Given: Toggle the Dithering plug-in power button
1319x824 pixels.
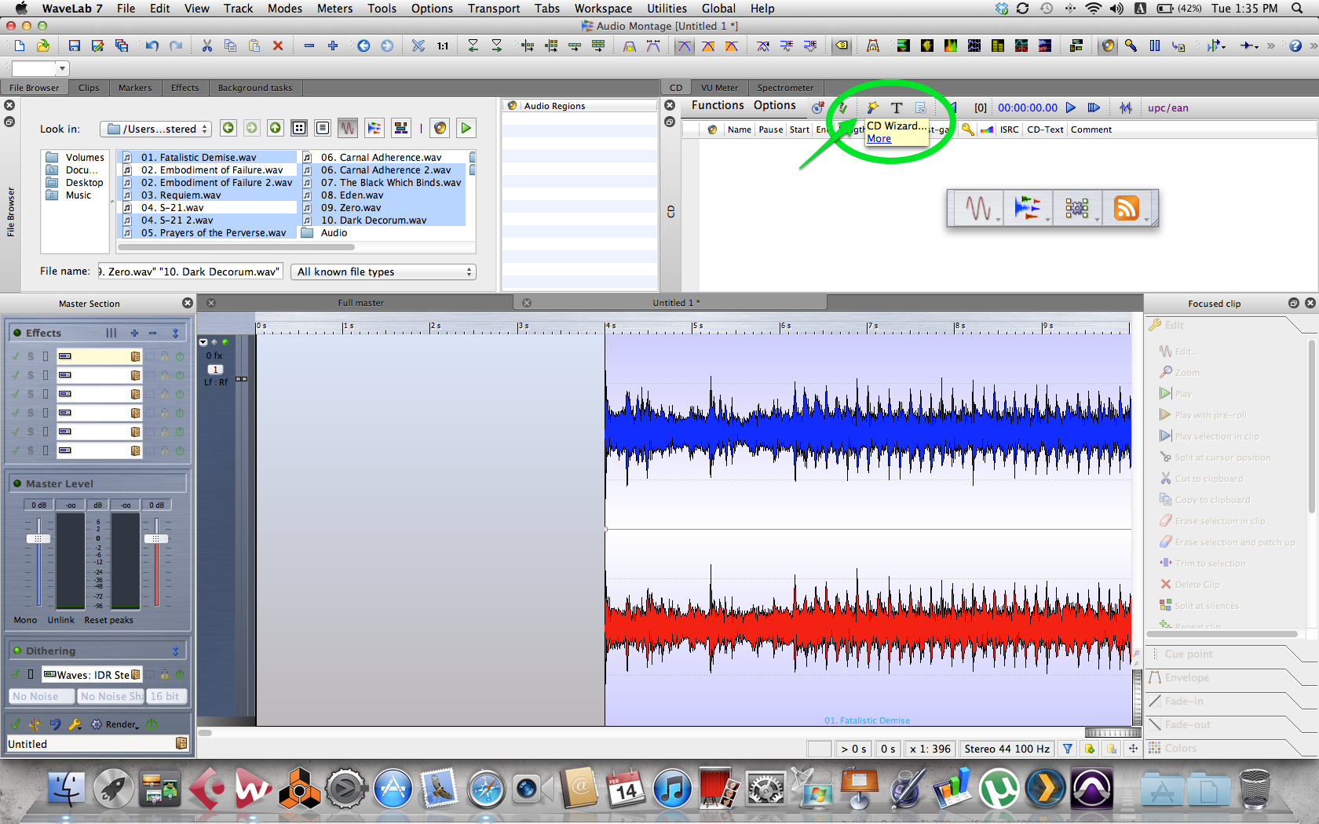Looking at the screenshot, I should click(x=180, y=674).
